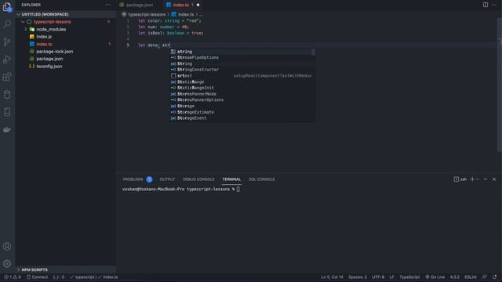The image size is (502, 282).
Task: Click the UTF-8 encoding selector
Action: 378,277
